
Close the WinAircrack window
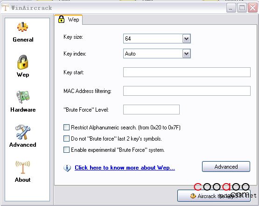click(252, 8)
